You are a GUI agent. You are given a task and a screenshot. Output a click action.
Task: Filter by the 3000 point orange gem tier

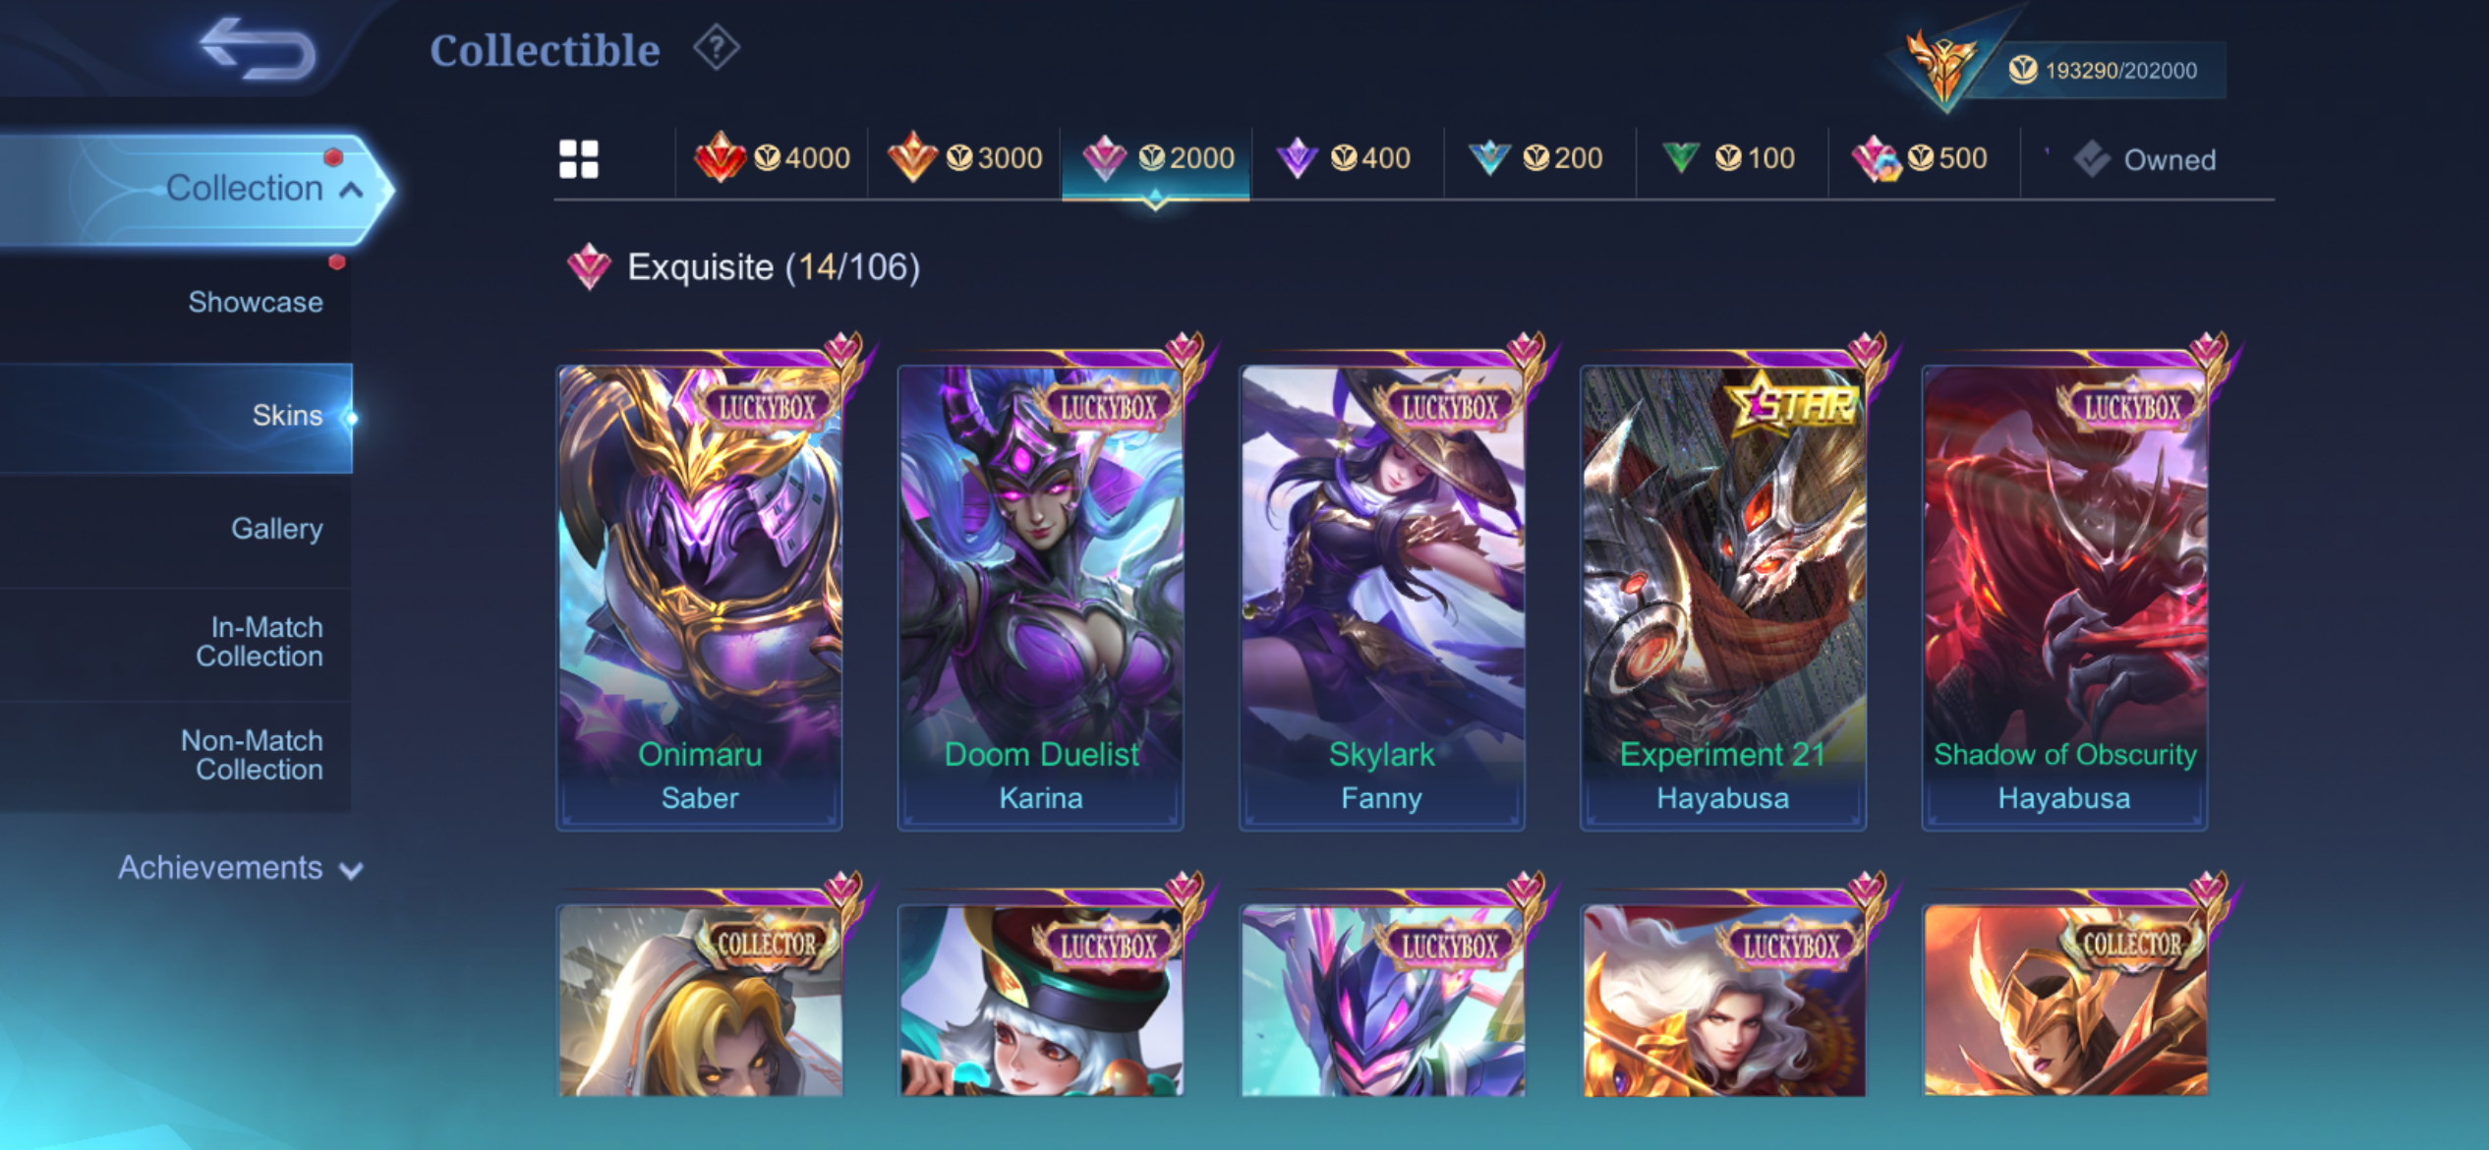coord(964,158)
